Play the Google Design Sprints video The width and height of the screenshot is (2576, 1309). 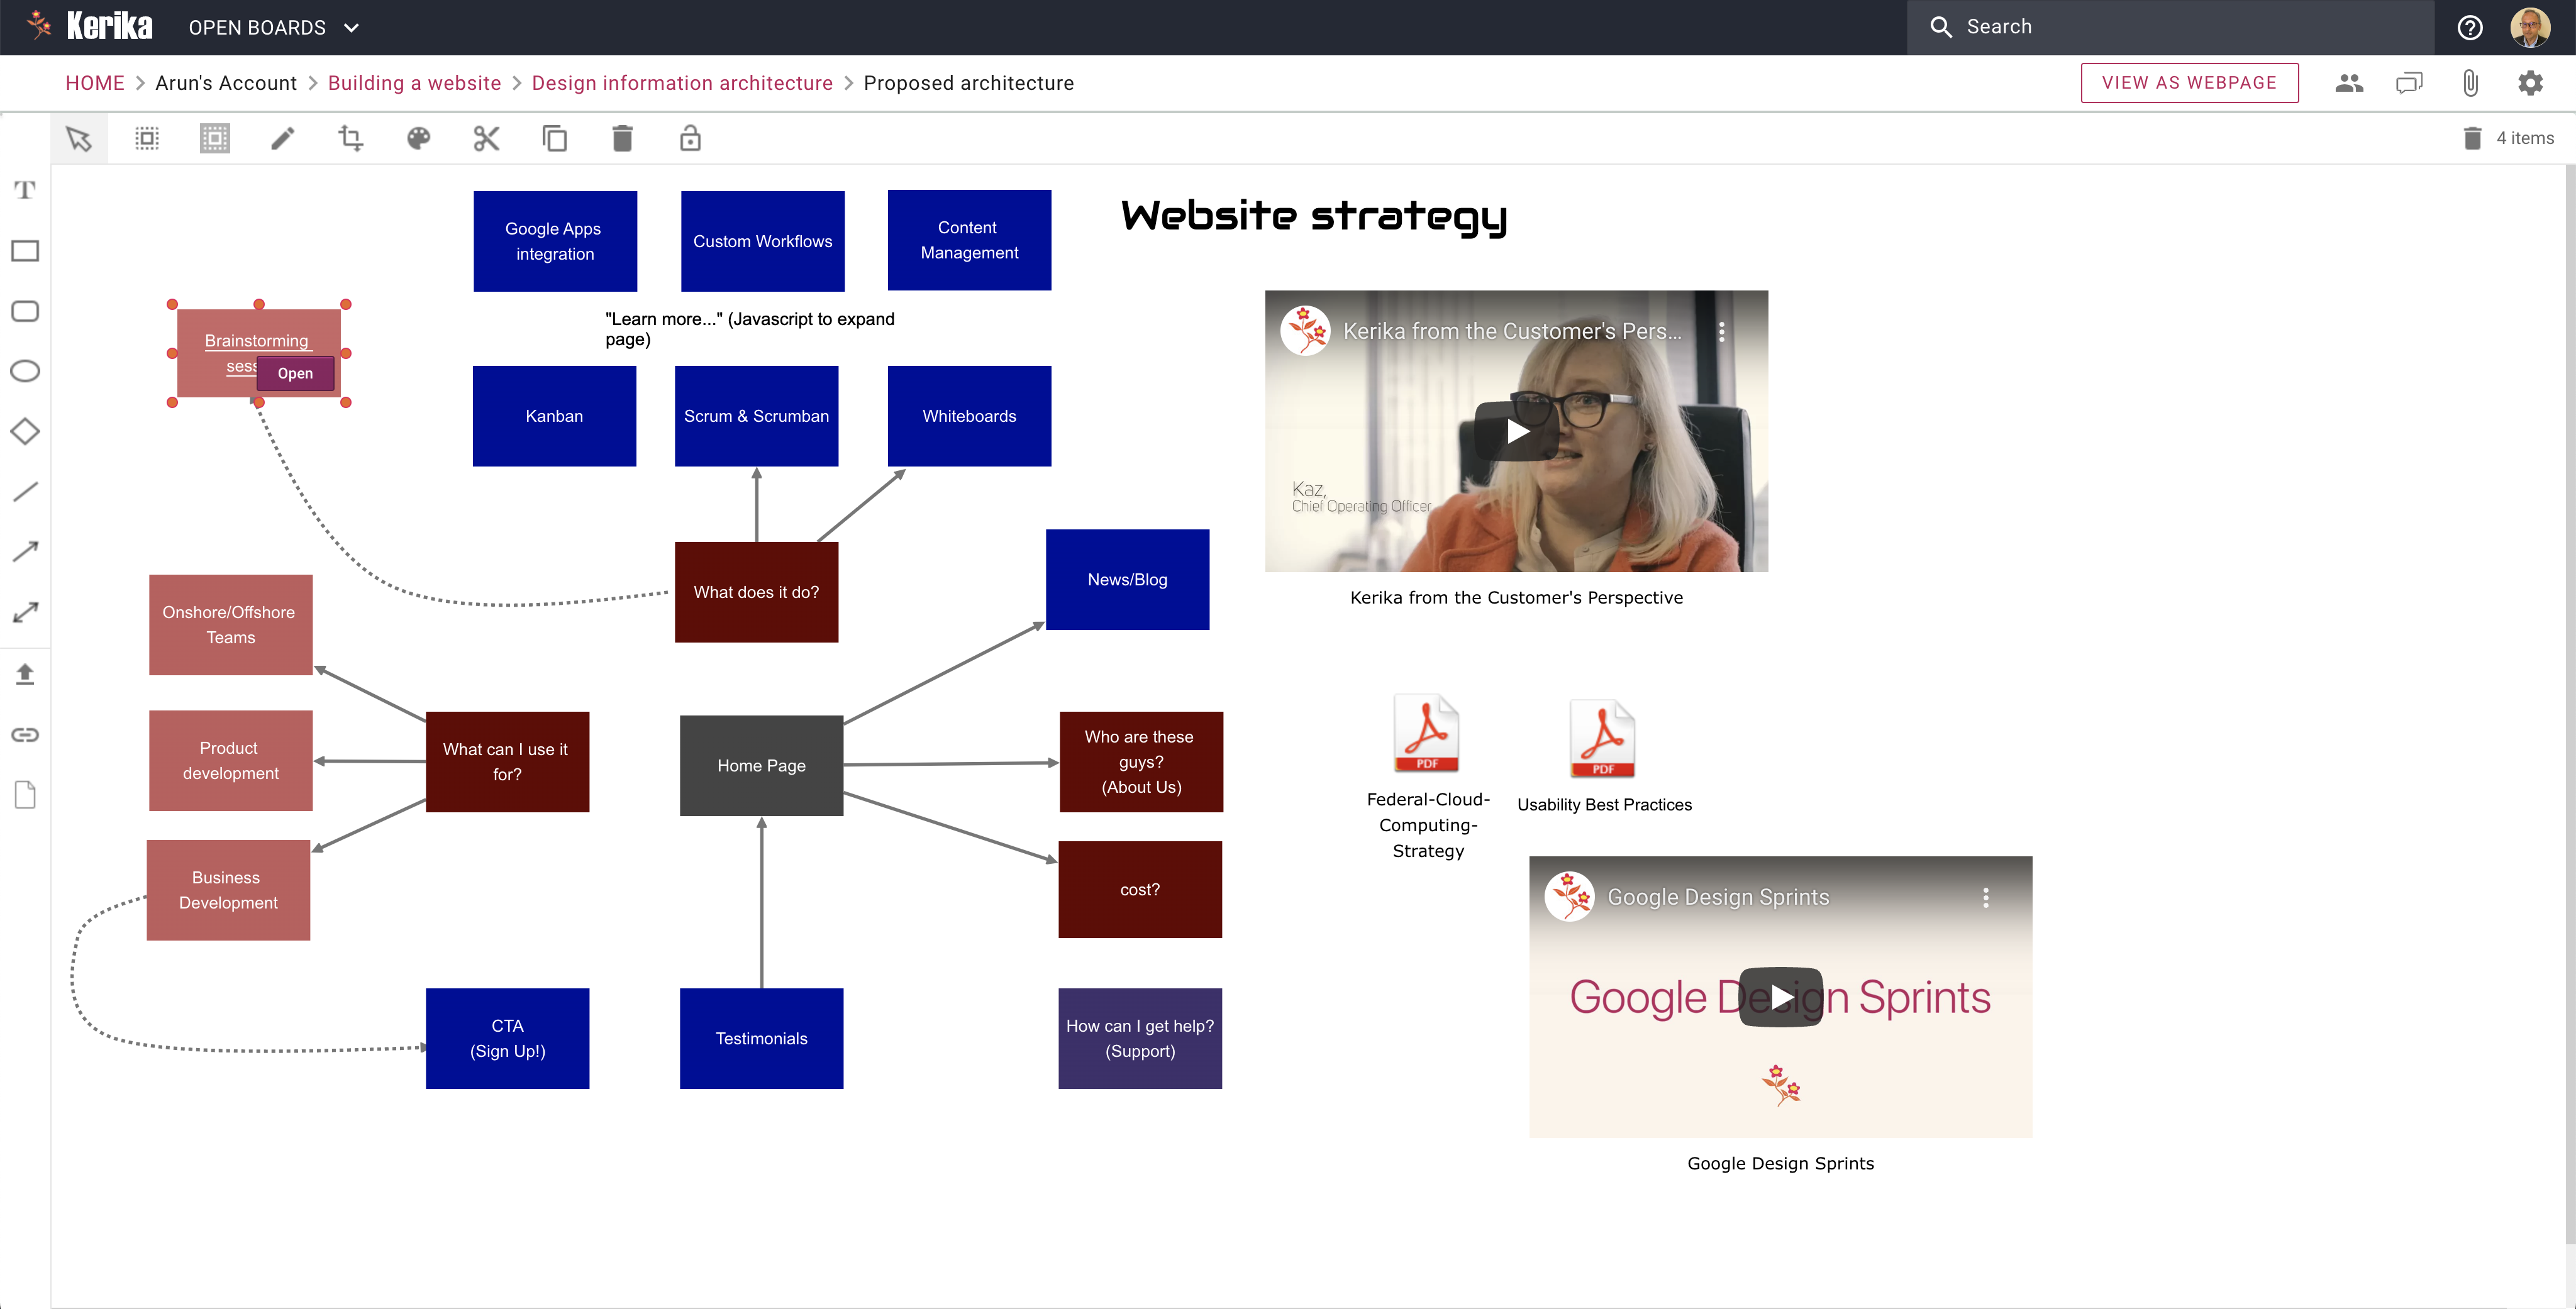[1780, 996]
